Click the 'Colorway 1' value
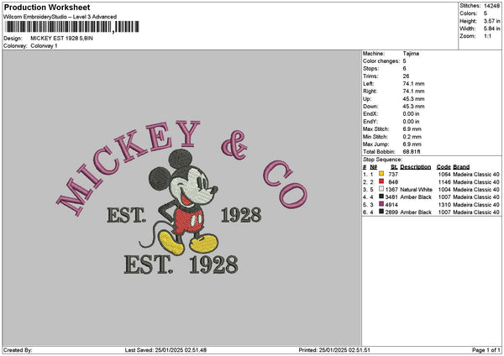 [44, 46]
